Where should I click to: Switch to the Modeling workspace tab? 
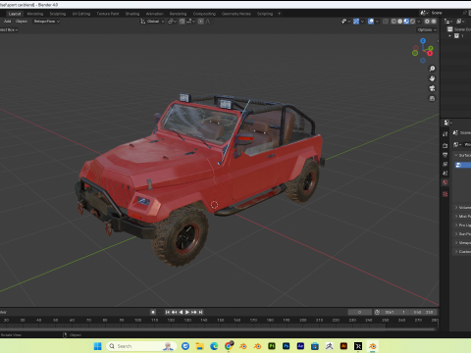(x=35, y=14)
